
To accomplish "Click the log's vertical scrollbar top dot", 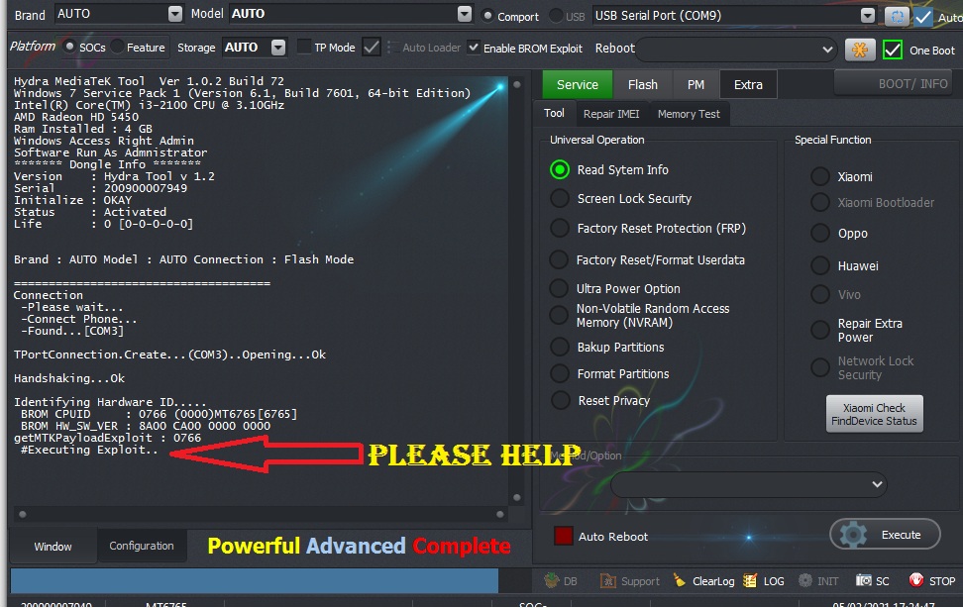I will (x=517, y=85).
